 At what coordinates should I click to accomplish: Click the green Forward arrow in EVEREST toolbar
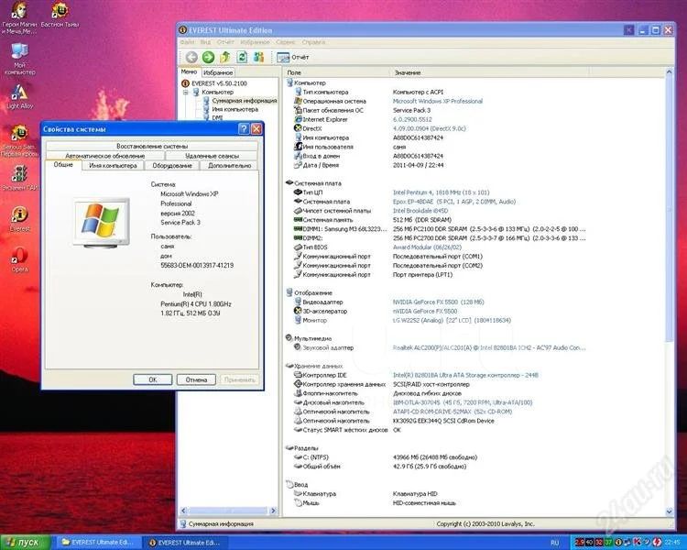pyautogui.click(x=208, y=57)
